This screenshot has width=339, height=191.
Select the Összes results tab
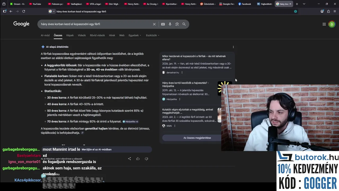point(58,35)
